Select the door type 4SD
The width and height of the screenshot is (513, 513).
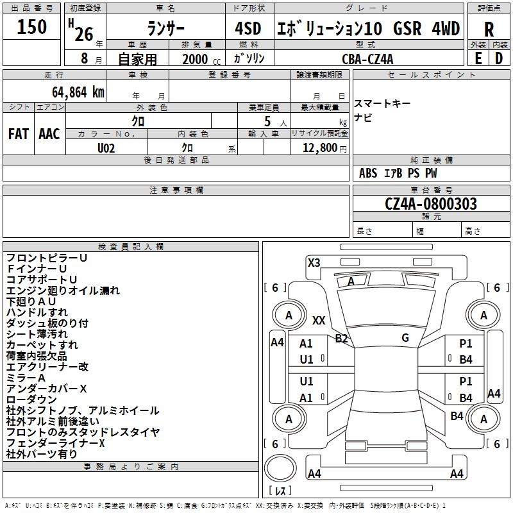click(248, 28)
